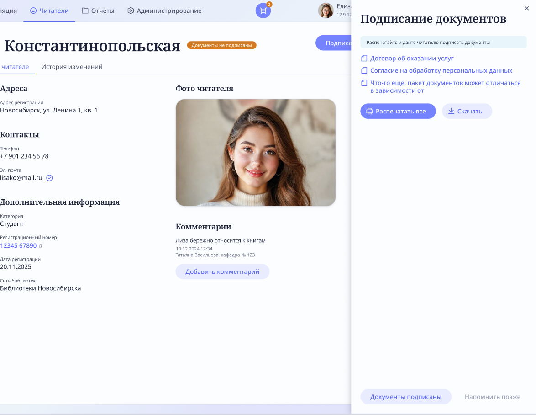Download documents with Скачать button
The height and width of the screenshot is (415, 536).
tap(467, 111)
